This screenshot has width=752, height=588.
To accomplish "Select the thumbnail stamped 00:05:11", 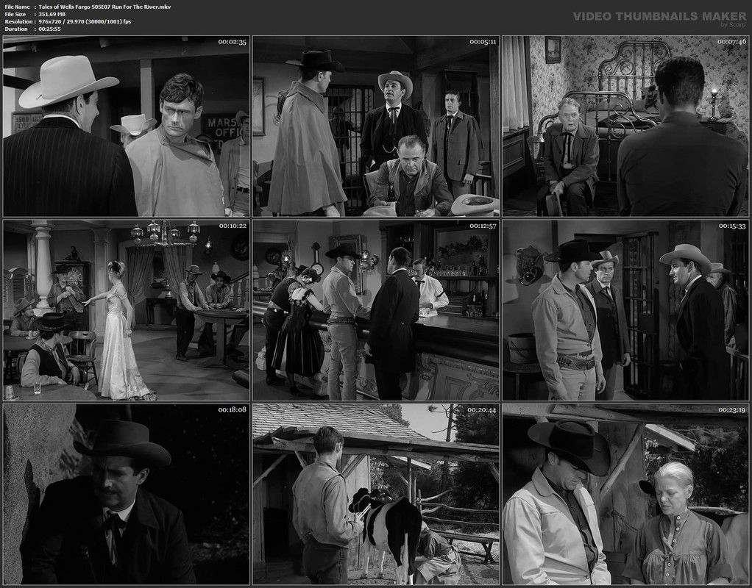I will click(x=376, y=126).
